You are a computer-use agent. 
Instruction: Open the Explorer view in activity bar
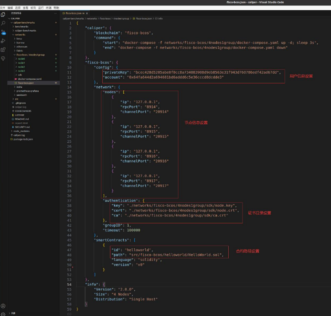pos(3,15)
